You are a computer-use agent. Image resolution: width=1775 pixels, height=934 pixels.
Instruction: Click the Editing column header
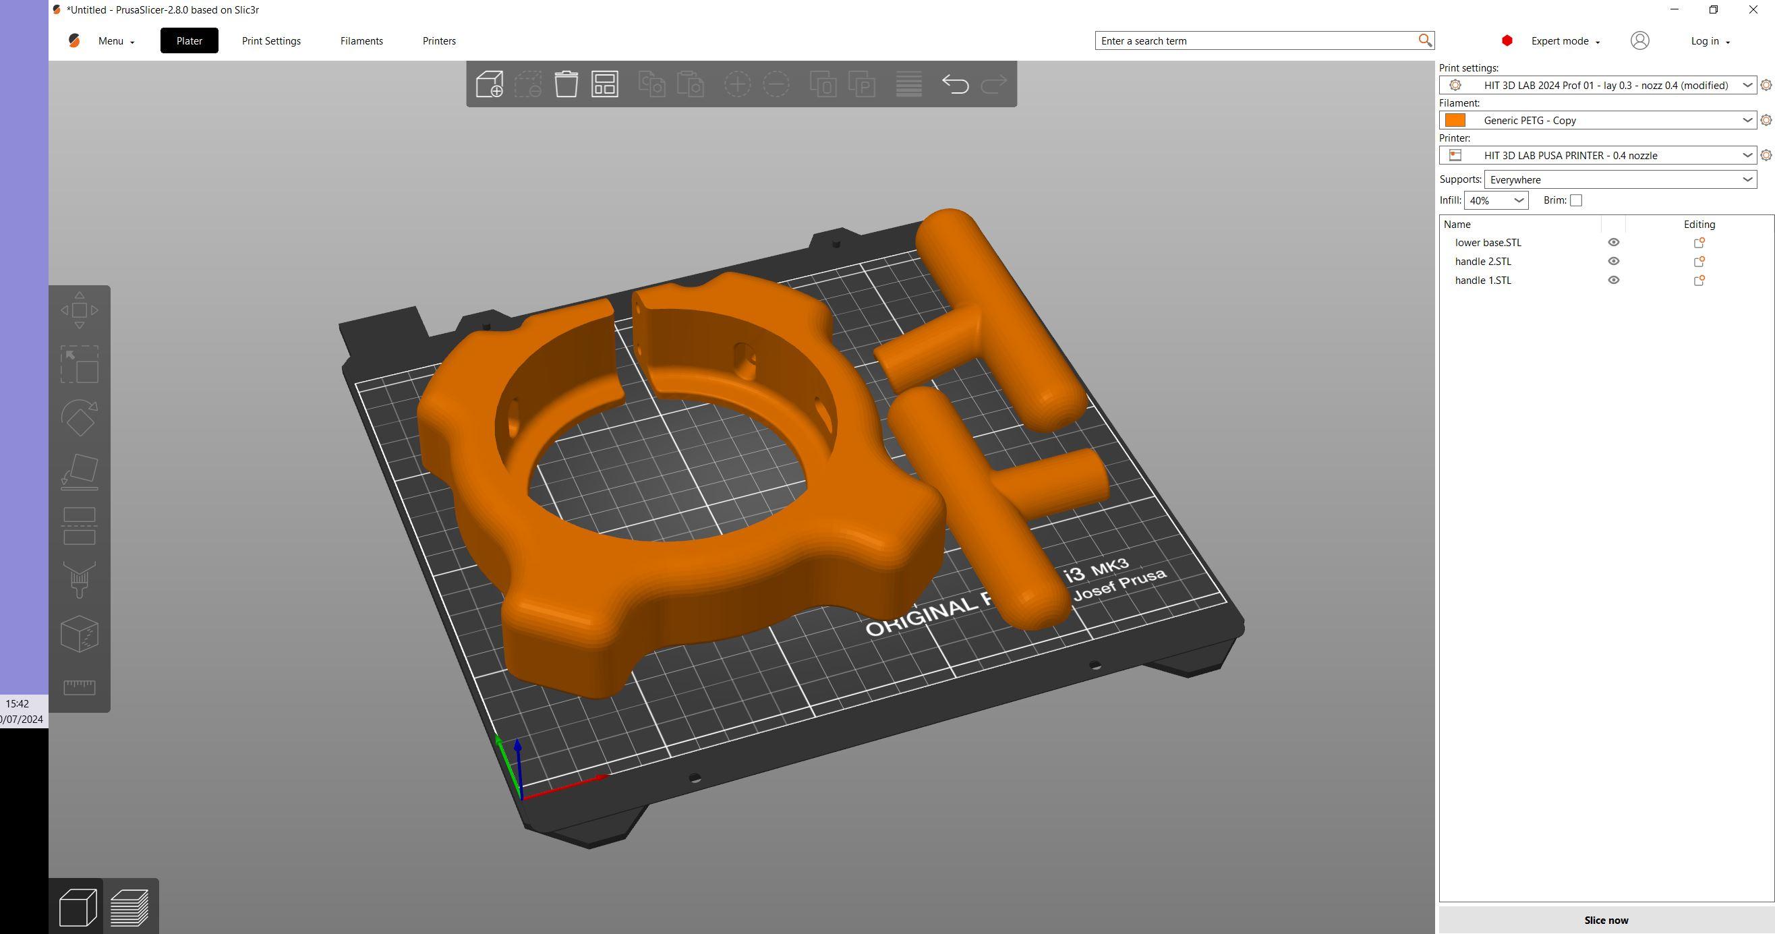click(x=1699, y=225)
